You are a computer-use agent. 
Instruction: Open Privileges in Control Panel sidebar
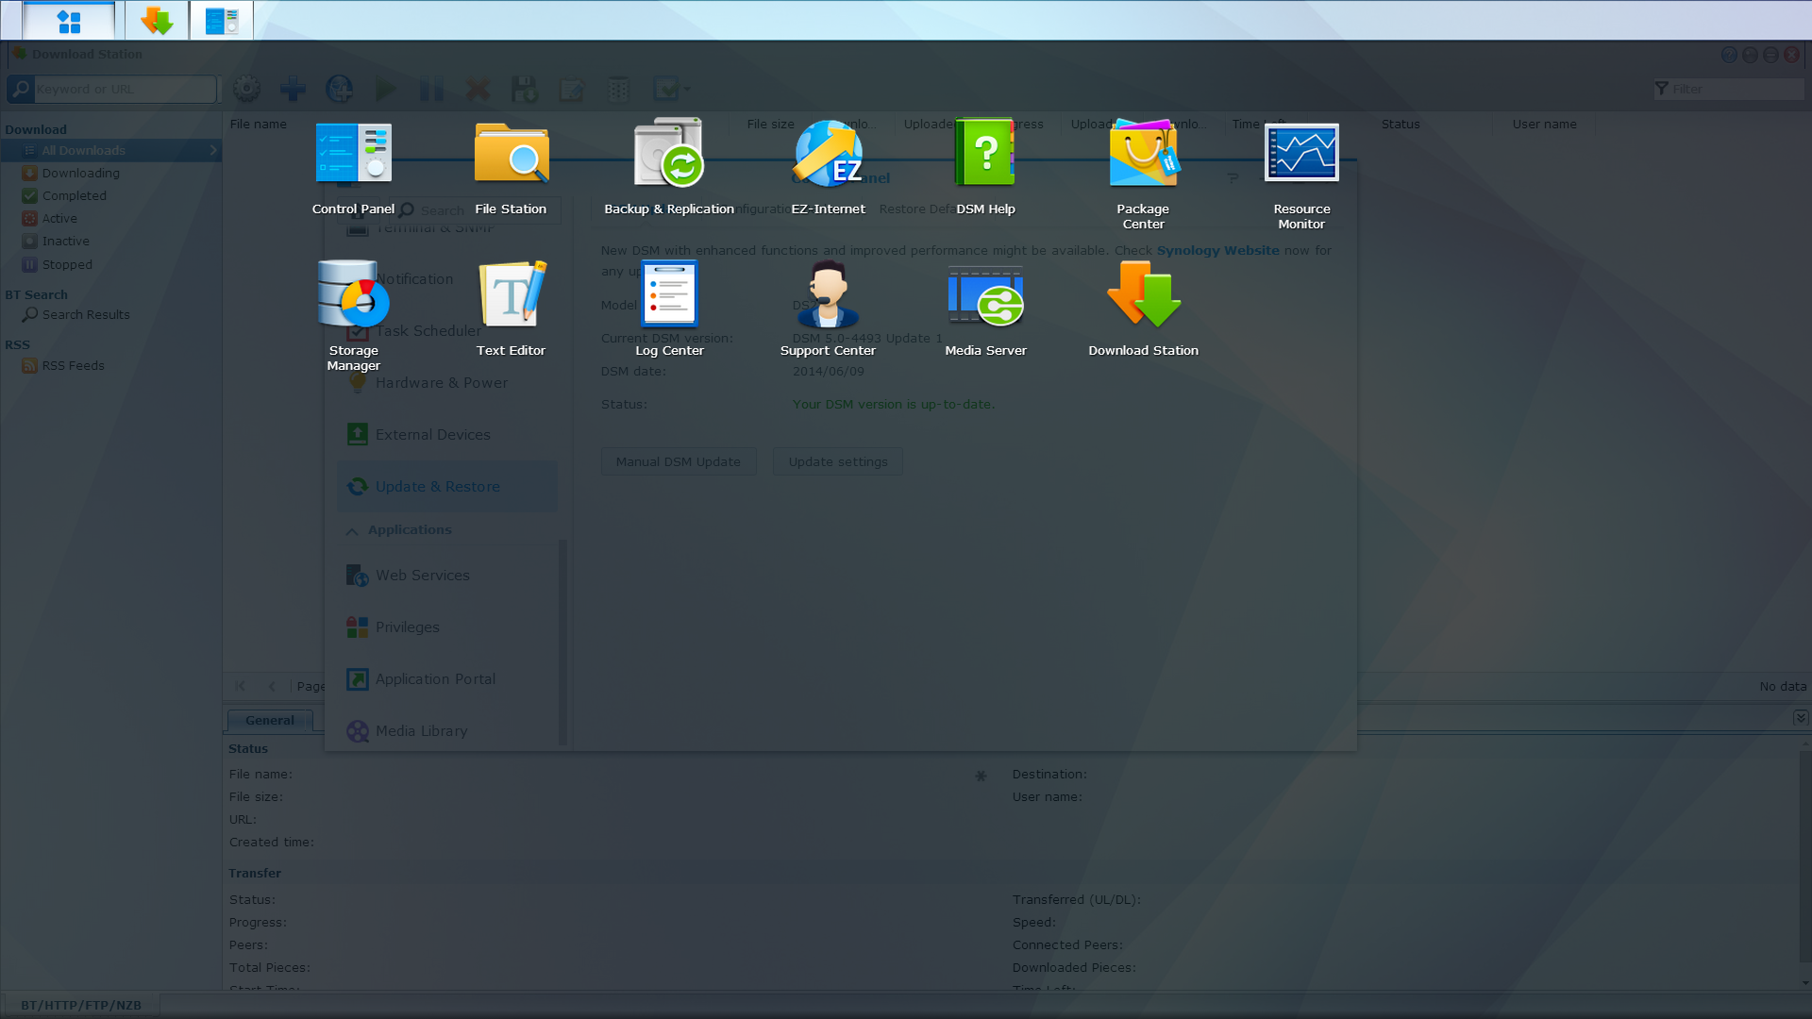447,626
